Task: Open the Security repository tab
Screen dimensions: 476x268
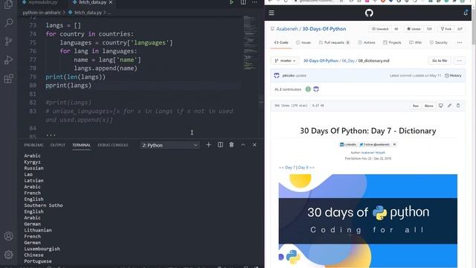Action: pyautogui.click(x=438, y=42)
